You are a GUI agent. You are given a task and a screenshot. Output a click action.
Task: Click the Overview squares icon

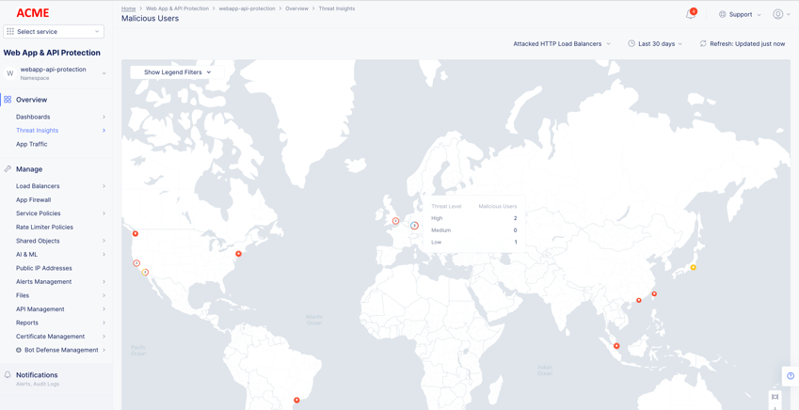coord(8,100)
